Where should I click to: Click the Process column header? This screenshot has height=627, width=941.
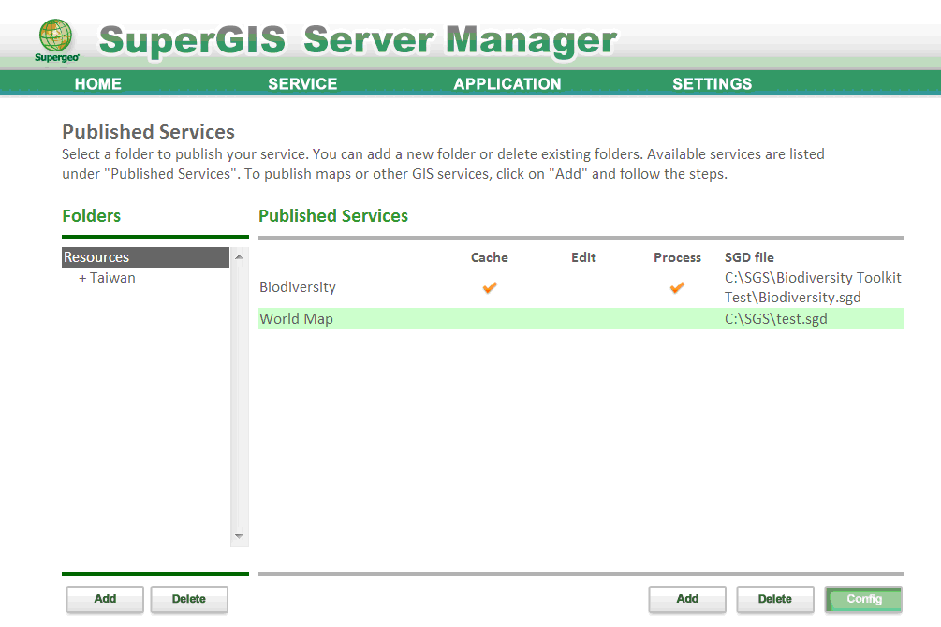tap(677, 257)
